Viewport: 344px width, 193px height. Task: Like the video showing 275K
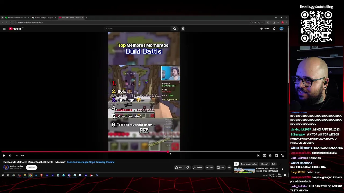click(x=179, y=168)
